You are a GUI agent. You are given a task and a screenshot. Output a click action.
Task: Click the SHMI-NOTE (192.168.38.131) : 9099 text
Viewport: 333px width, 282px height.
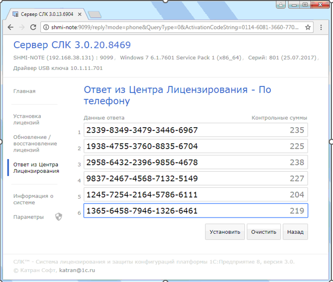(63, 58)
